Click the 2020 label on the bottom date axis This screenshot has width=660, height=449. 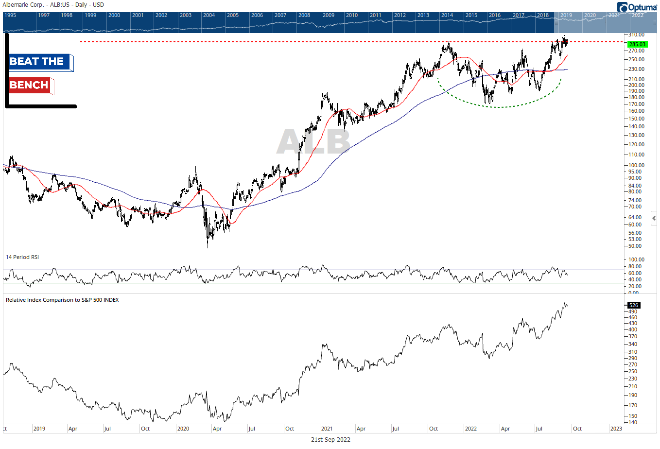[183, 429]
